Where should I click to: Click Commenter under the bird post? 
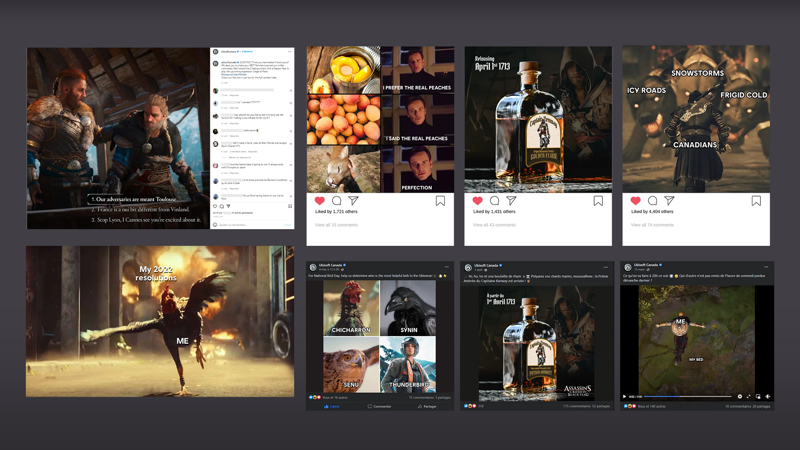click(379, 407)
